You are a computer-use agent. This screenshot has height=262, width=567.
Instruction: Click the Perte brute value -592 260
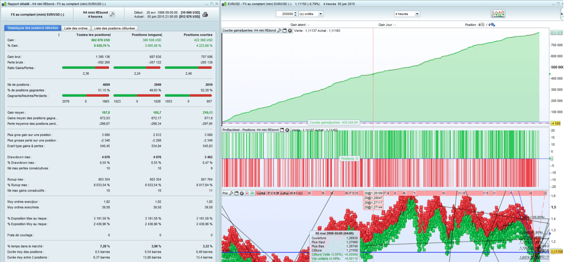coord(102,62)
